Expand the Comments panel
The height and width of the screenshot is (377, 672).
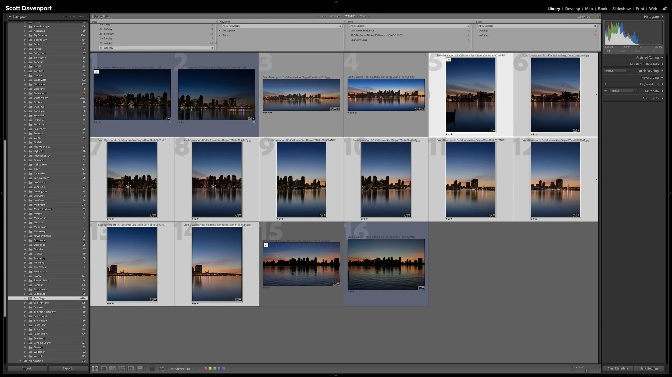click(x=662, y=98)
